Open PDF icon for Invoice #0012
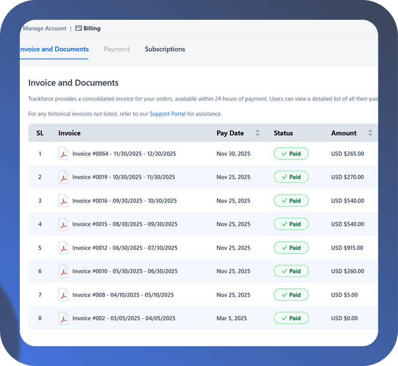Screen dimensions: 398x366 (63, 248)
